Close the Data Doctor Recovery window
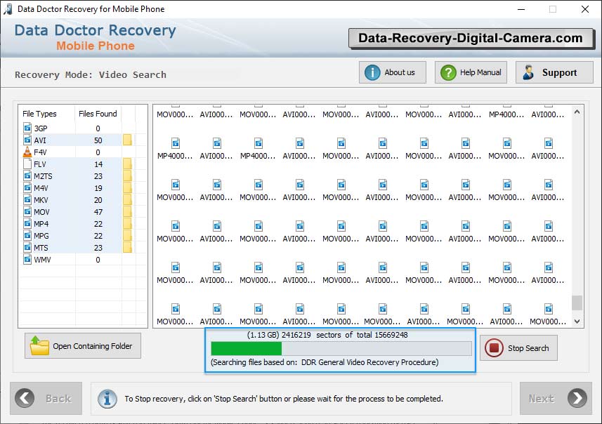Viewport: 602px width, 424px height. tap(585, 9)
